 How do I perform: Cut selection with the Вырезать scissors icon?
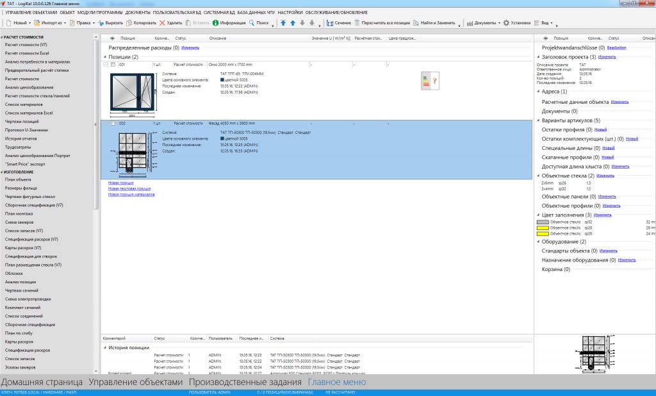coord(101,23)
